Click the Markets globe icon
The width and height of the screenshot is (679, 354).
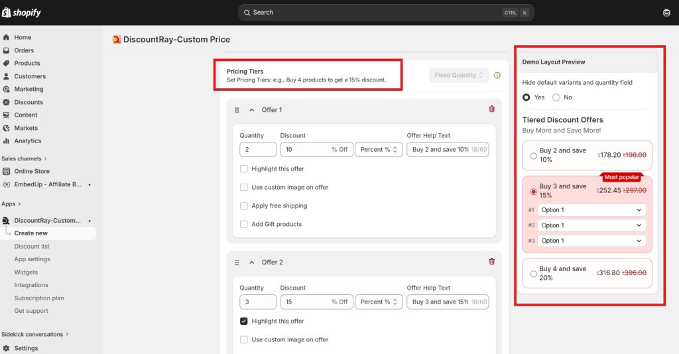(6, 128)
